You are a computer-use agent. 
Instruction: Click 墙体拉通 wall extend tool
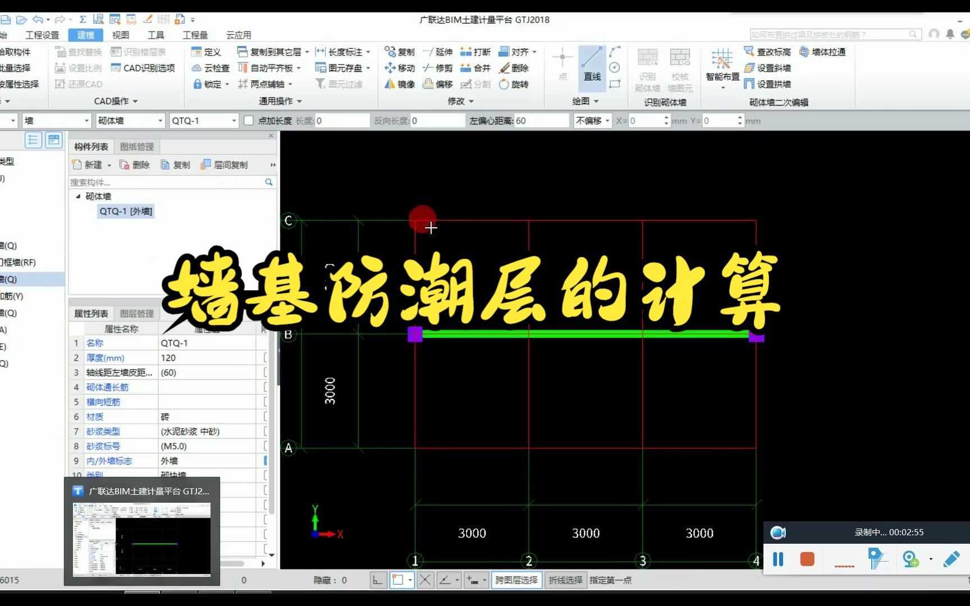point(822,52)
